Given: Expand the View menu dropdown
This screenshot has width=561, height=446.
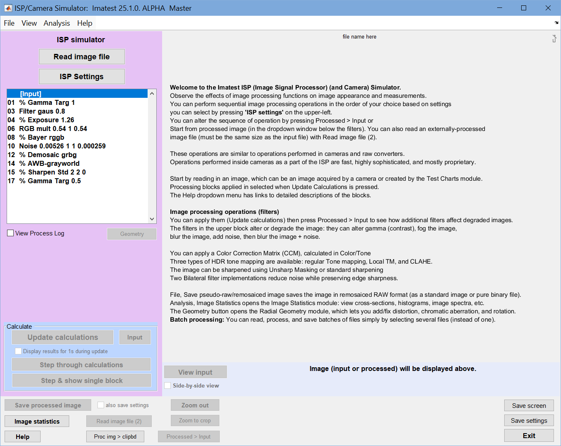Looking at the screenshot, I should [x=29, y=23].
